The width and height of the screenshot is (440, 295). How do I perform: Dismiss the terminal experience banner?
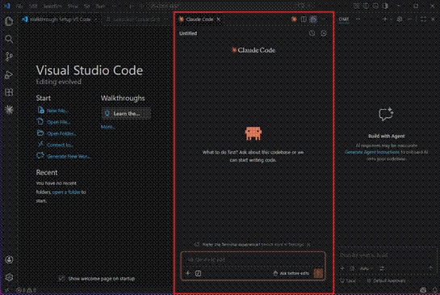click(x=308, y=244)
